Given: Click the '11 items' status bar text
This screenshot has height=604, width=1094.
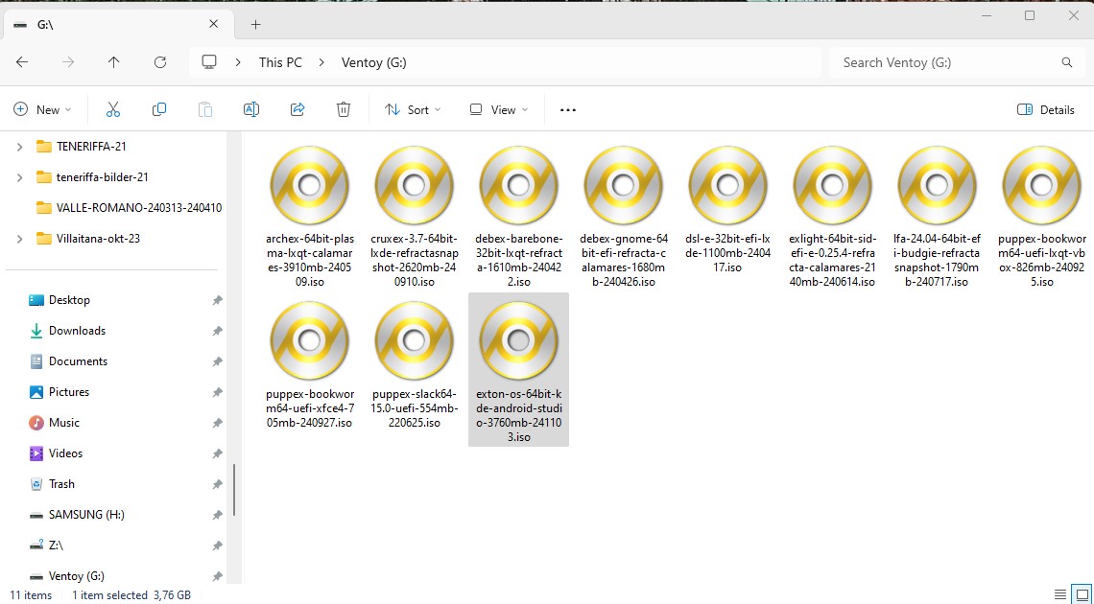Looking at the screenshot, I should 31,595.
